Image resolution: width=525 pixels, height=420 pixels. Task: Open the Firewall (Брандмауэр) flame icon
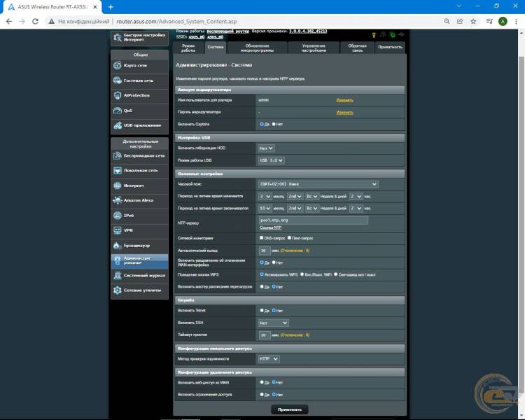117,245
